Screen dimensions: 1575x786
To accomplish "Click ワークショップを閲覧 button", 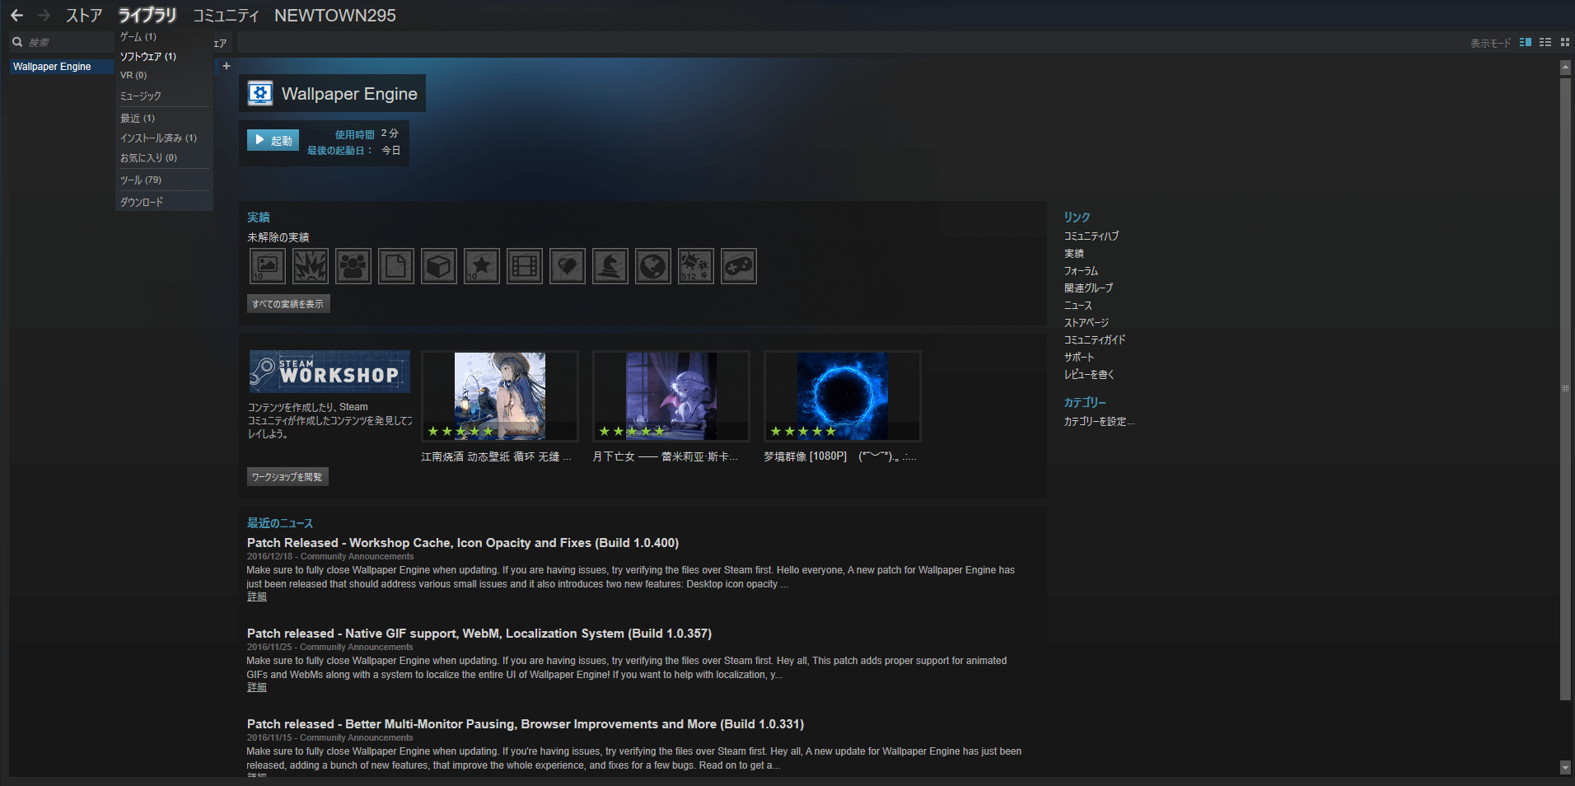I will [287, 477].
